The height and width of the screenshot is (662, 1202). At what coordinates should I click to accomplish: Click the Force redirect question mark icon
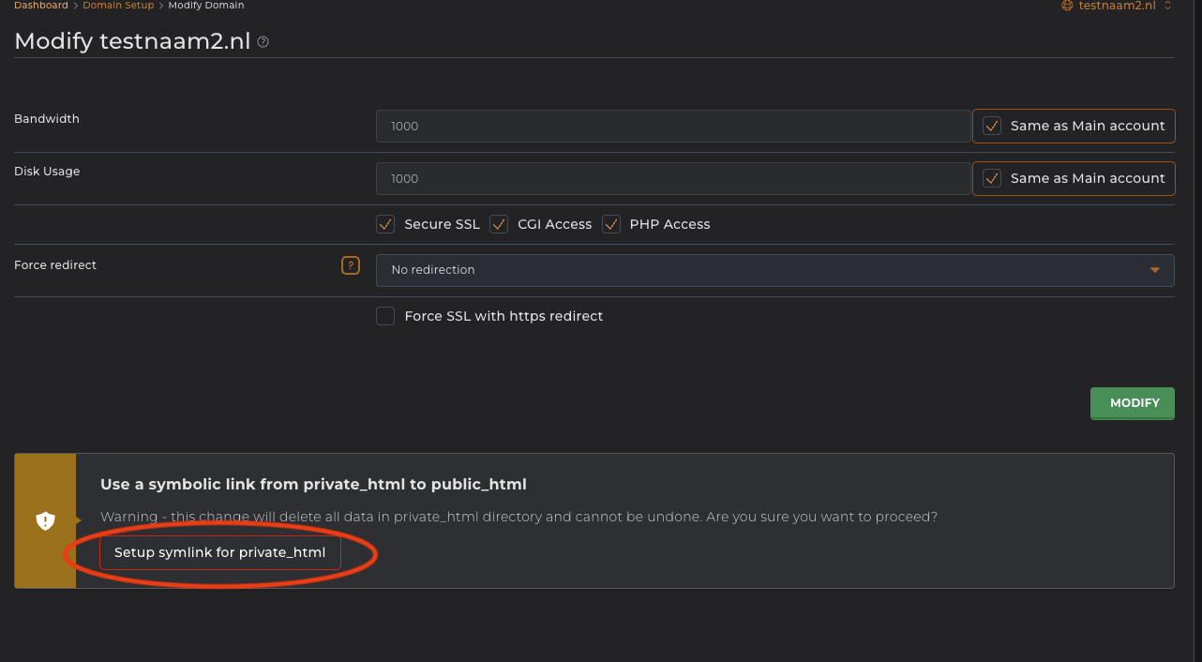point(351,265)
